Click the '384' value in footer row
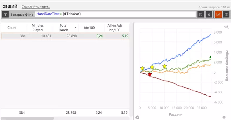This screenshot has width=231, height=120. click(x=22, y=113)
